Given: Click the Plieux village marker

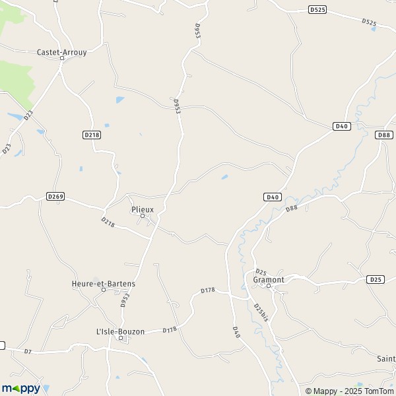Looking at the screenshot, I should tap(143, 216).
